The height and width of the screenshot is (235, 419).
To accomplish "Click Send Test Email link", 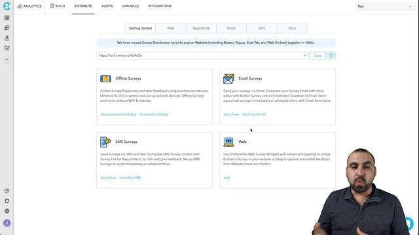I will click(254, 114).
